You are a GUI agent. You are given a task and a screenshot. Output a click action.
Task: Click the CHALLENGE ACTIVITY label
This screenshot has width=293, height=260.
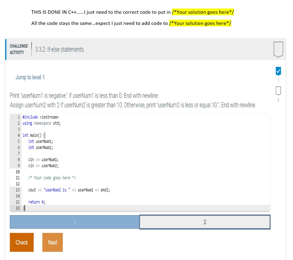point(19,49)
